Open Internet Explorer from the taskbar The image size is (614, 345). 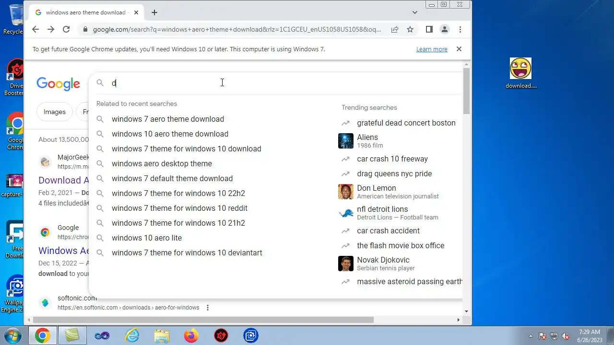pyautogui.click(x=131, y=335)
